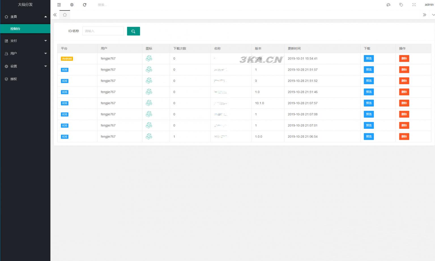Image resolution: width=435 pixels, height=261 pixels.
Task: Open the globe website icon in header
Action: 72,5
